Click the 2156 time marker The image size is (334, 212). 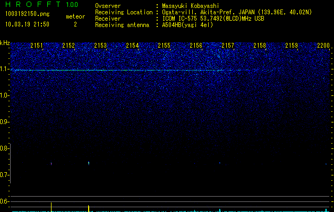point(196,45)
